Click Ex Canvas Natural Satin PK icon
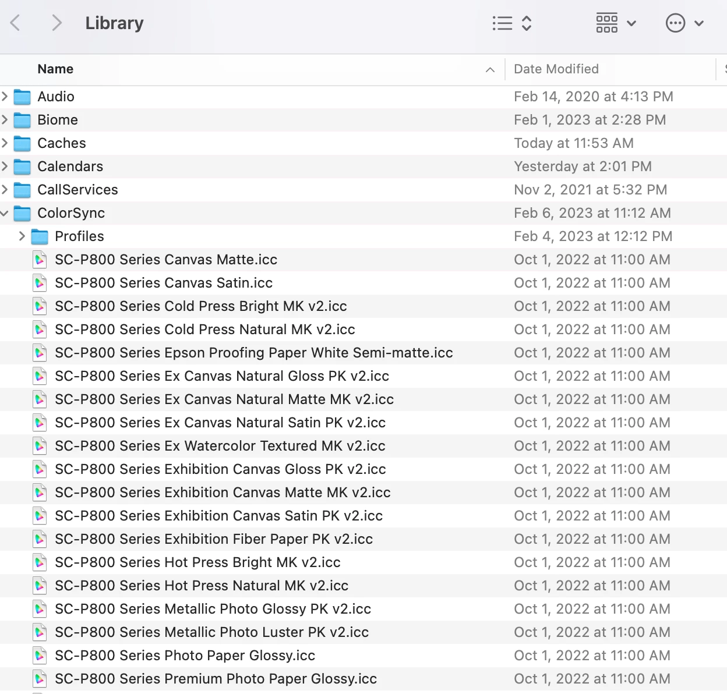This screenshot has height=694, width=727. (x=40, y=423)
